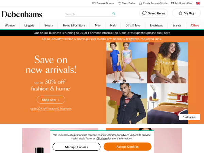Screen dimensions: 204x153
Task: Accept Cookies in the banner
Action: (x=128, y=147)
